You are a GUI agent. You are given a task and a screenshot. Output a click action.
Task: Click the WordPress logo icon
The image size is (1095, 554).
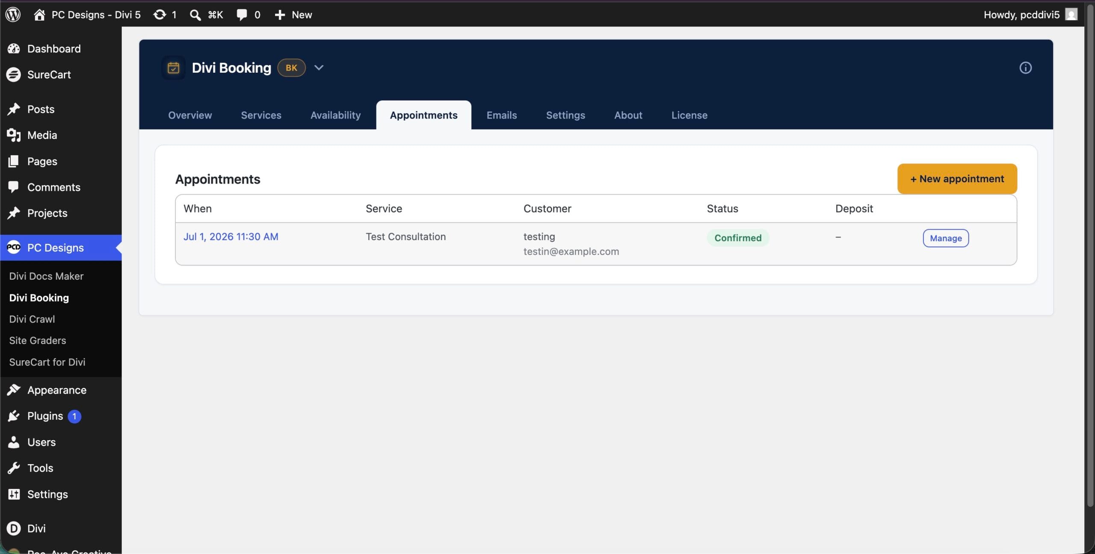pyautogui.click(x=13, y=15)
